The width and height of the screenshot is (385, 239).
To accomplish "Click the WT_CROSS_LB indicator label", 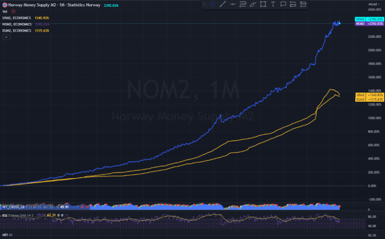I will pos(13,207).
